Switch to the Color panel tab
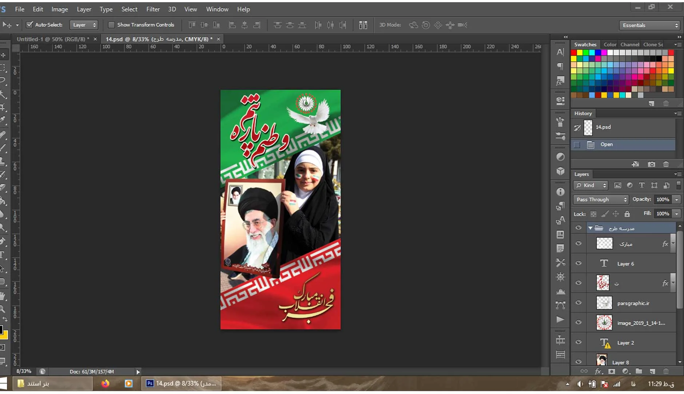 click(x=610, y=44)
